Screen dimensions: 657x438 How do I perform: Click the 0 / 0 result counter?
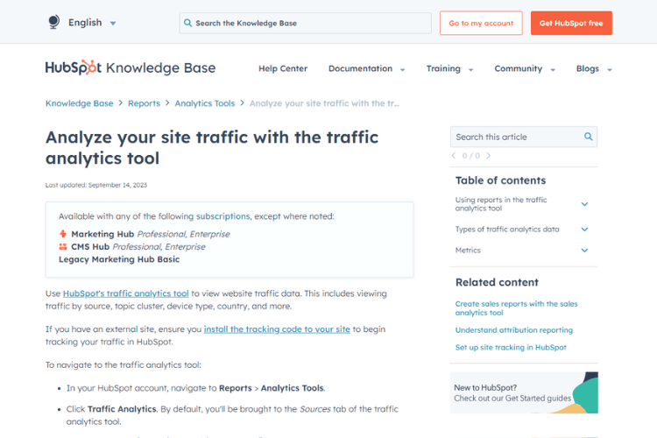tap(471, 156)
